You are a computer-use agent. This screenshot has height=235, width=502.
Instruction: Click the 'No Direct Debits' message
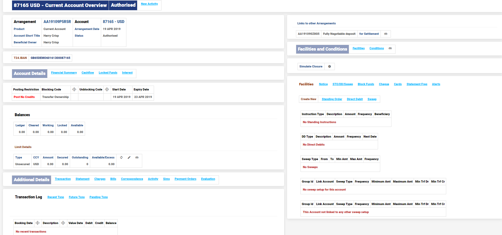(314, 145)
